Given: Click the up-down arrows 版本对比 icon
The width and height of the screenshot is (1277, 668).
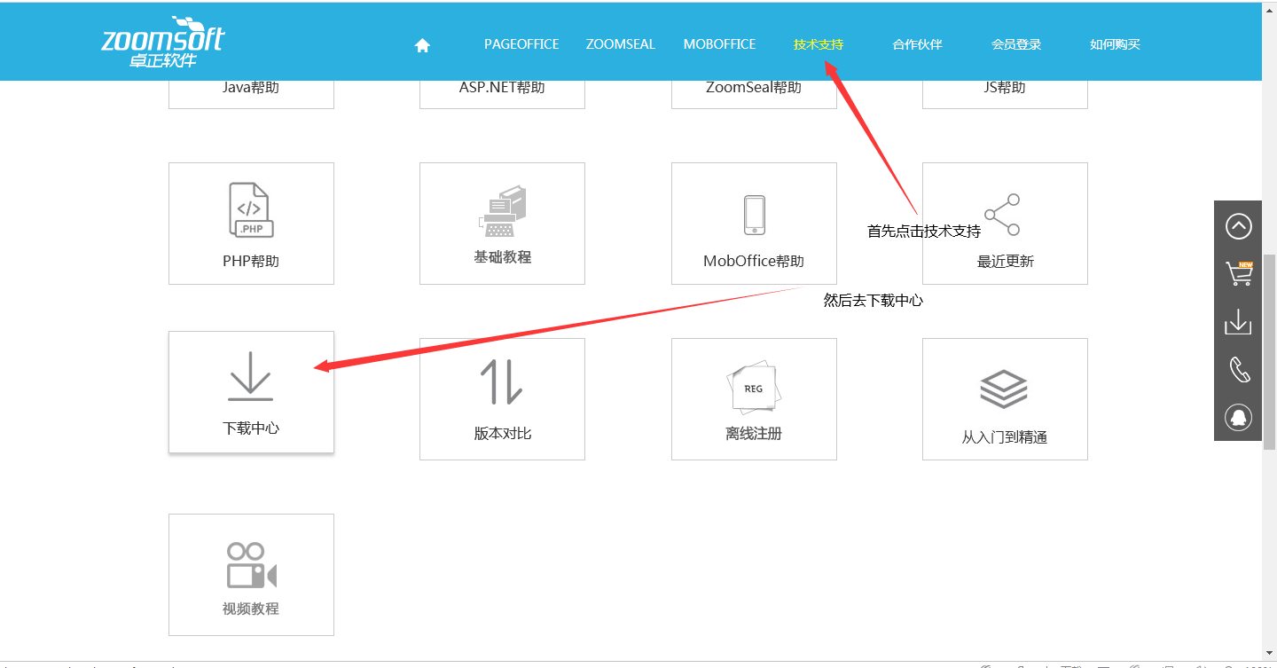Looking at the screenshot, I should (x=502, y=381).
